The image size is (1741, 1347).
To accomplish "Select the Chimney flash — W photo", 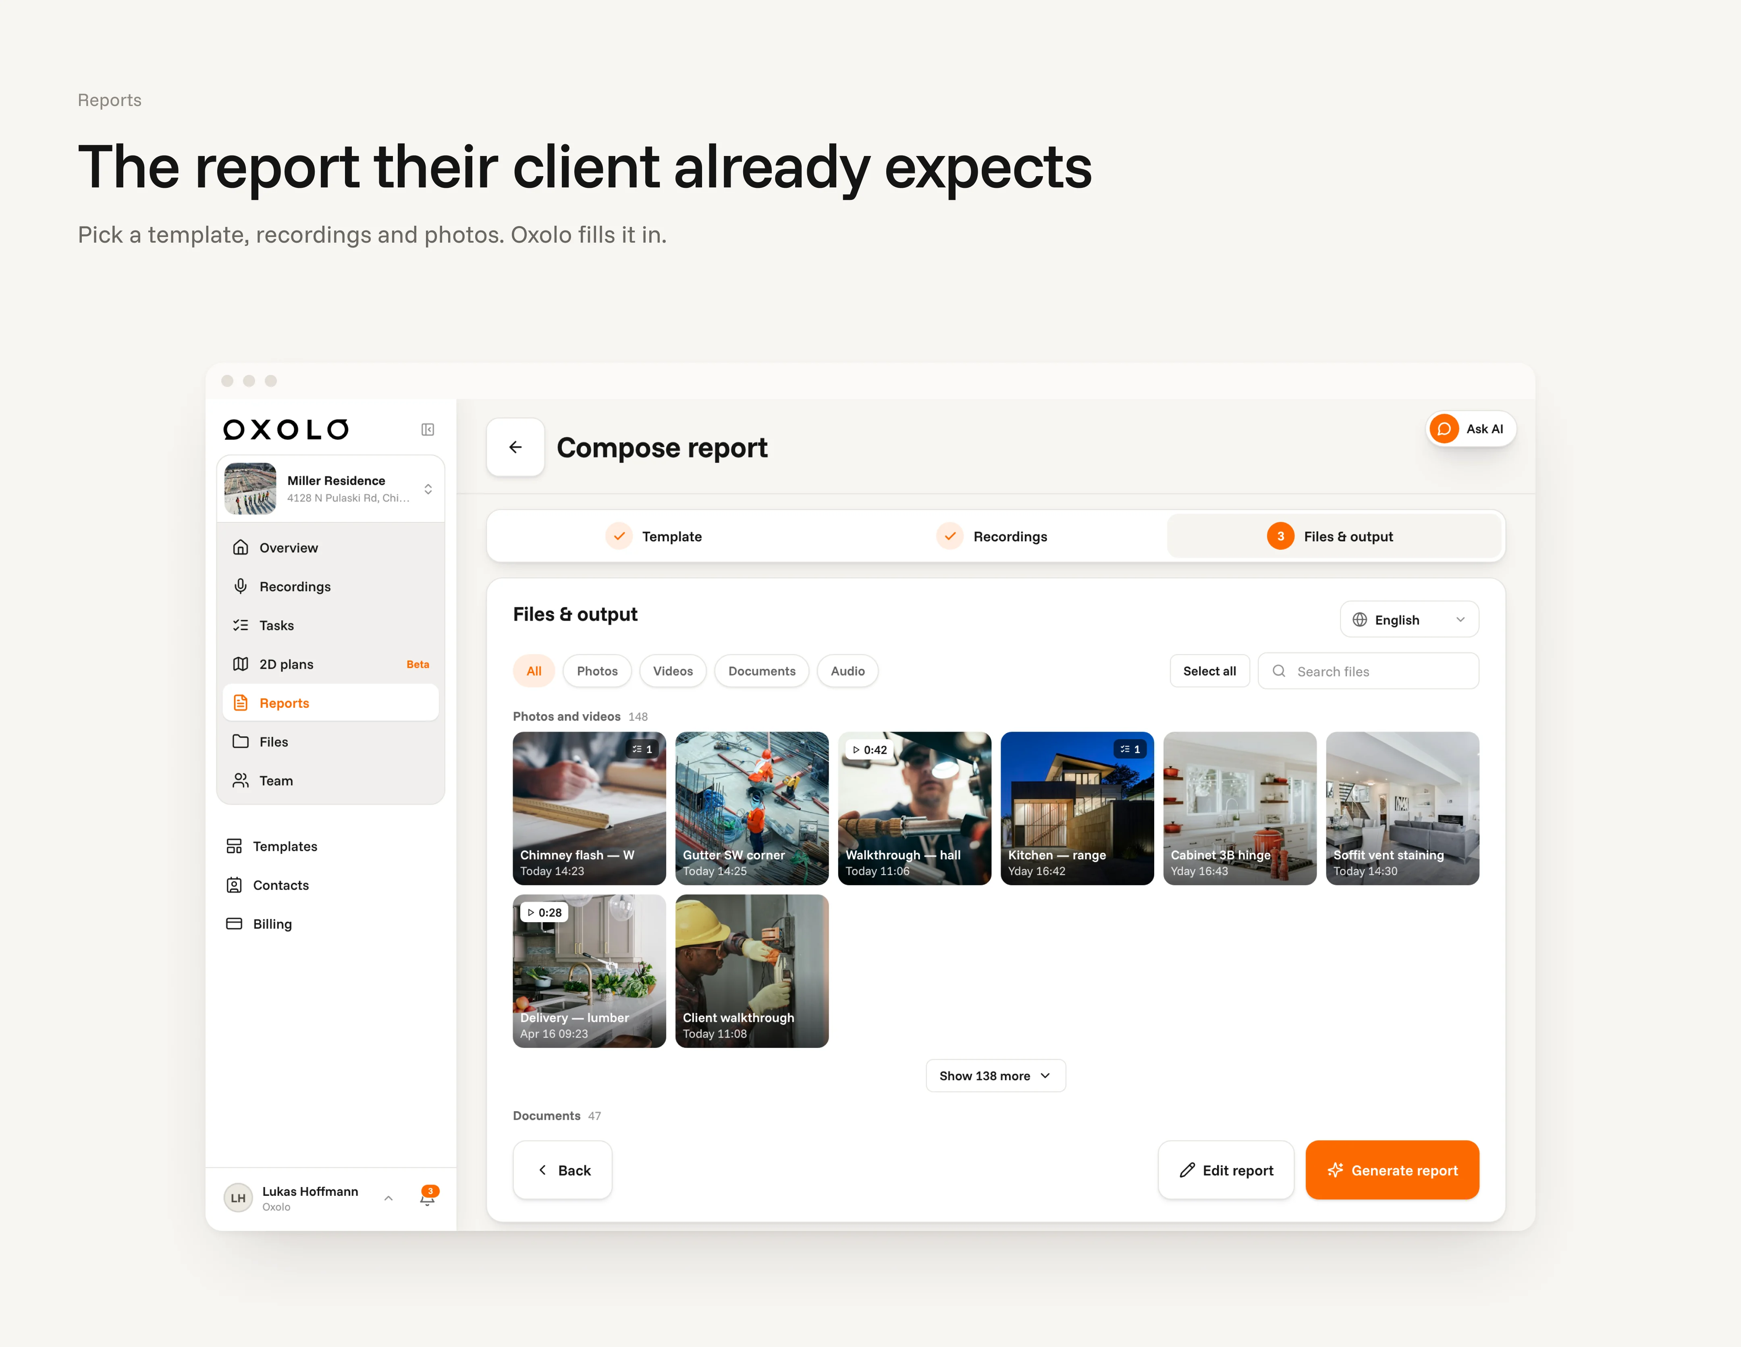I will 589,808.
